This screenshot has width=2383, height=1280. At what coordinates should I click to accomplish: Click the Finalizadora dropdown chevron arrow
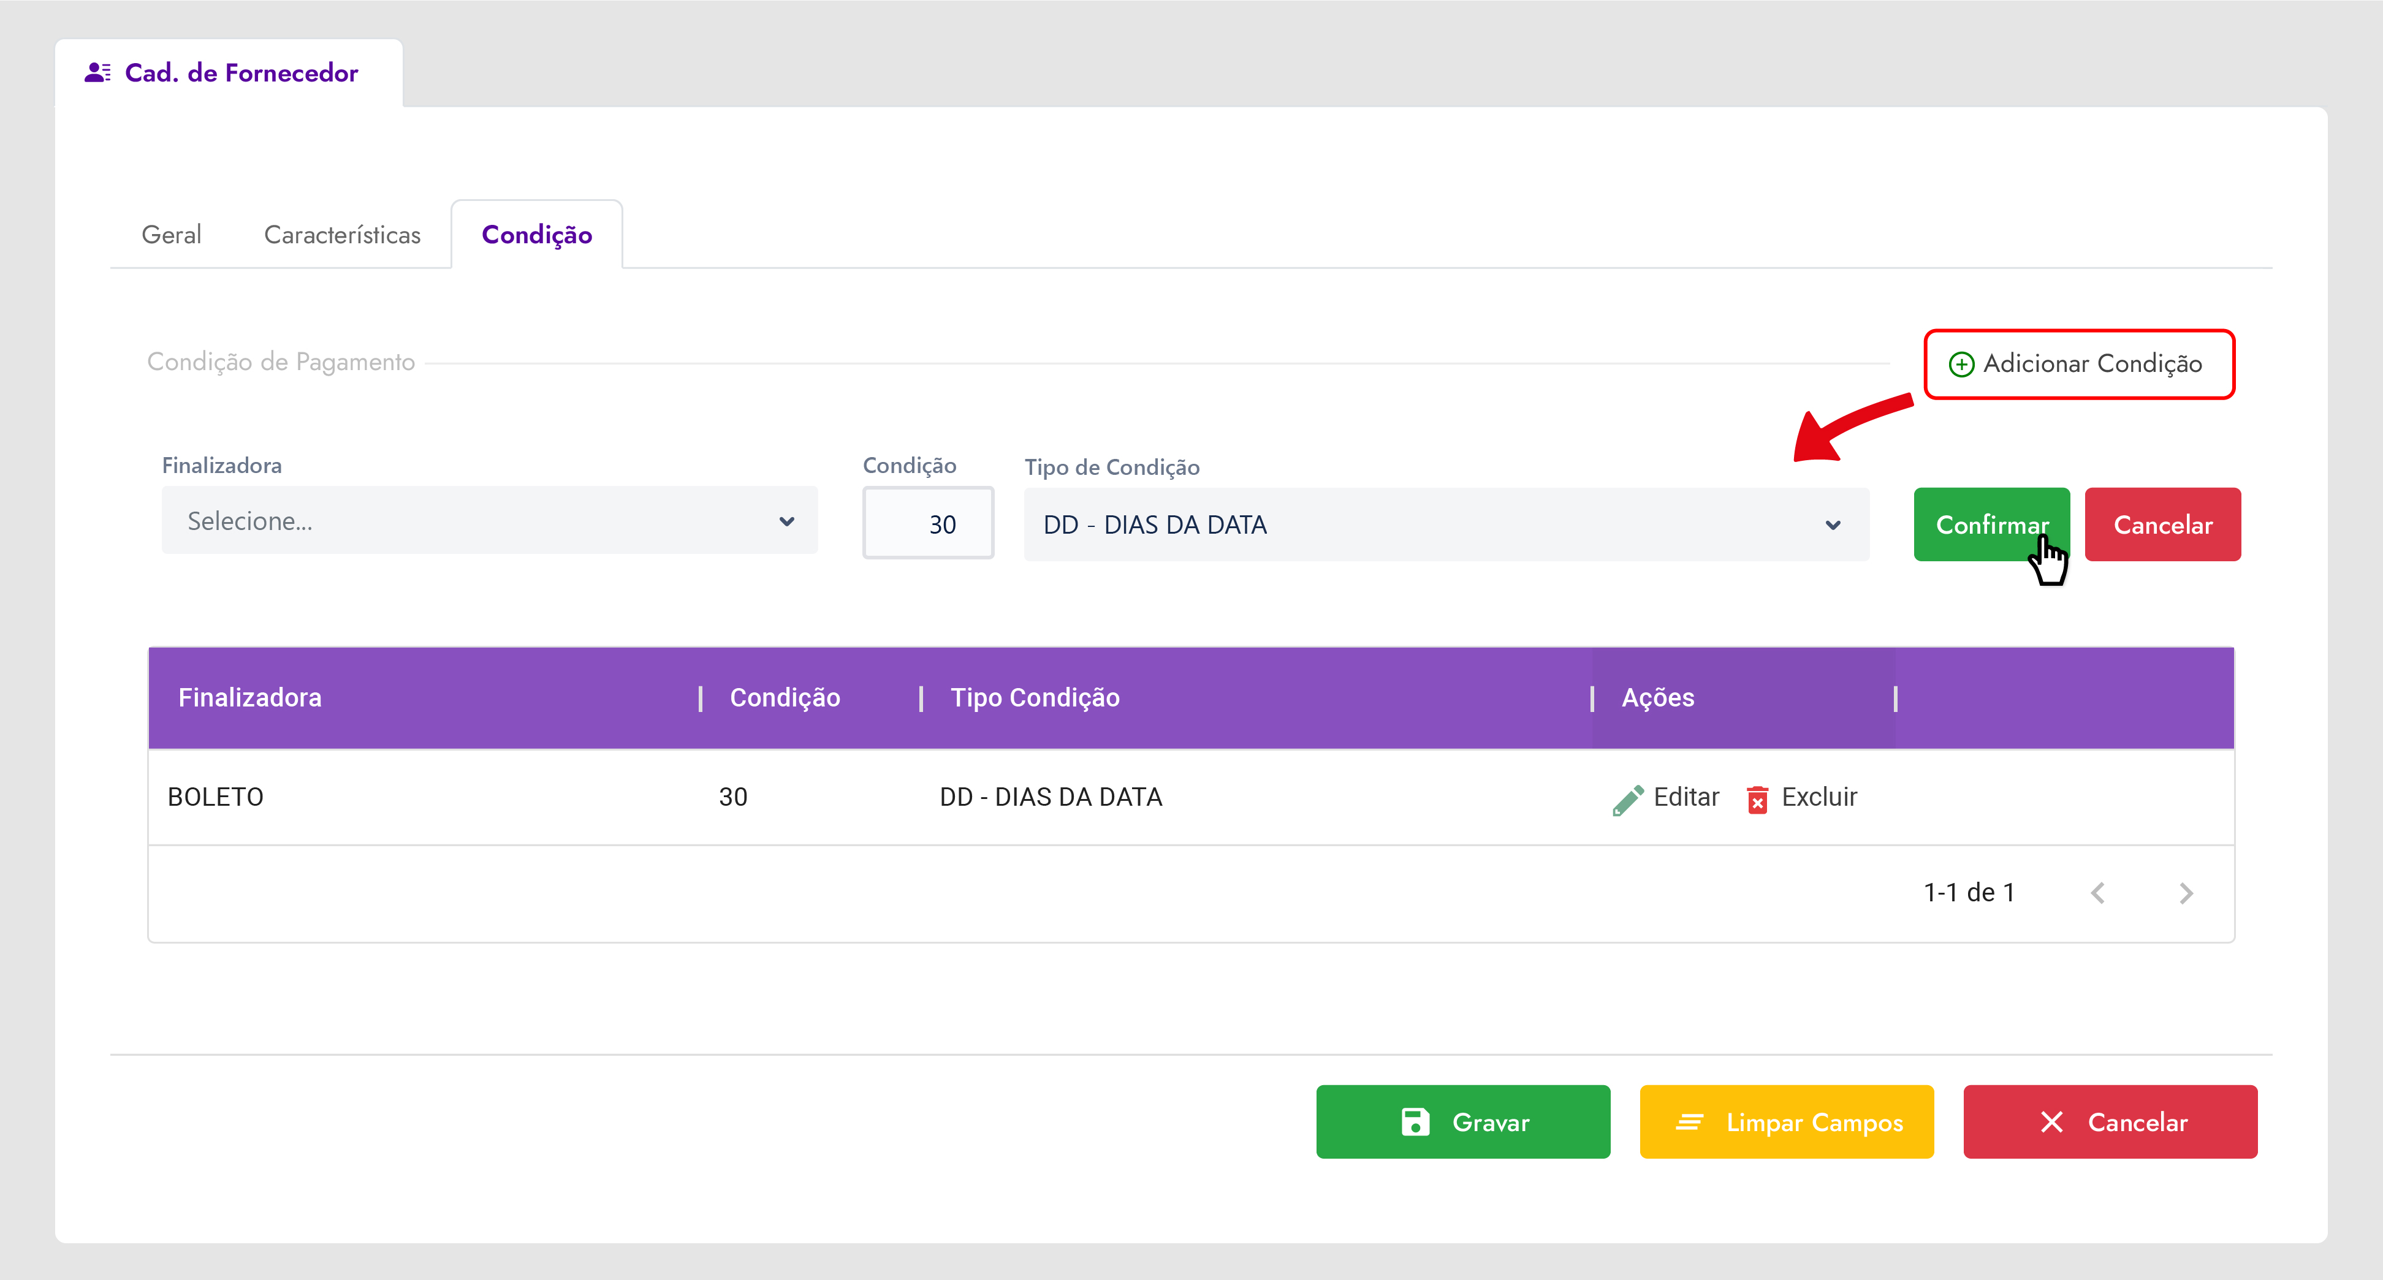tap(786, 521)
